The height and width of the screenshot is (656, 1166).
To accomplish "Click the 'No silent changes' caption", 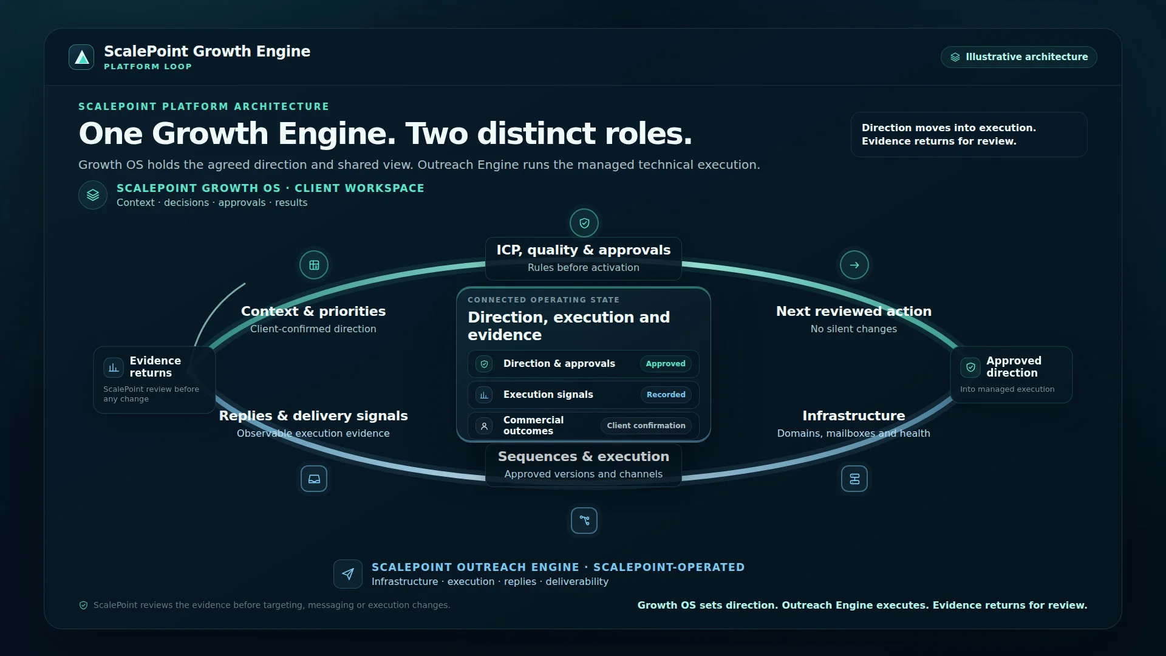I will 854,329.
